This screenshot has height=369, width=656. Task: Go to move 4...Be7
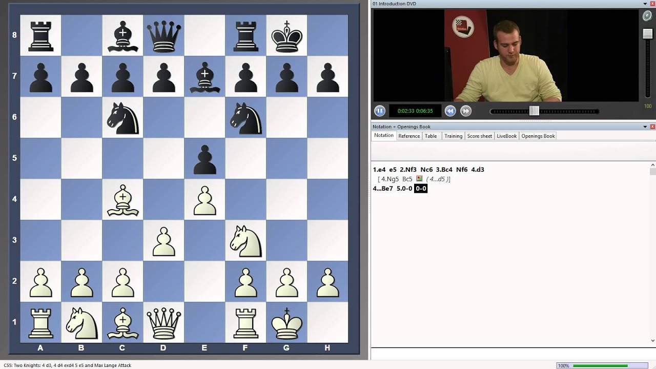coord(383,189)
